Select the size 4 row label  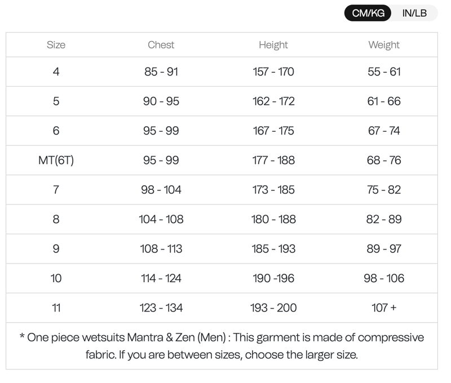coord(56,72)
